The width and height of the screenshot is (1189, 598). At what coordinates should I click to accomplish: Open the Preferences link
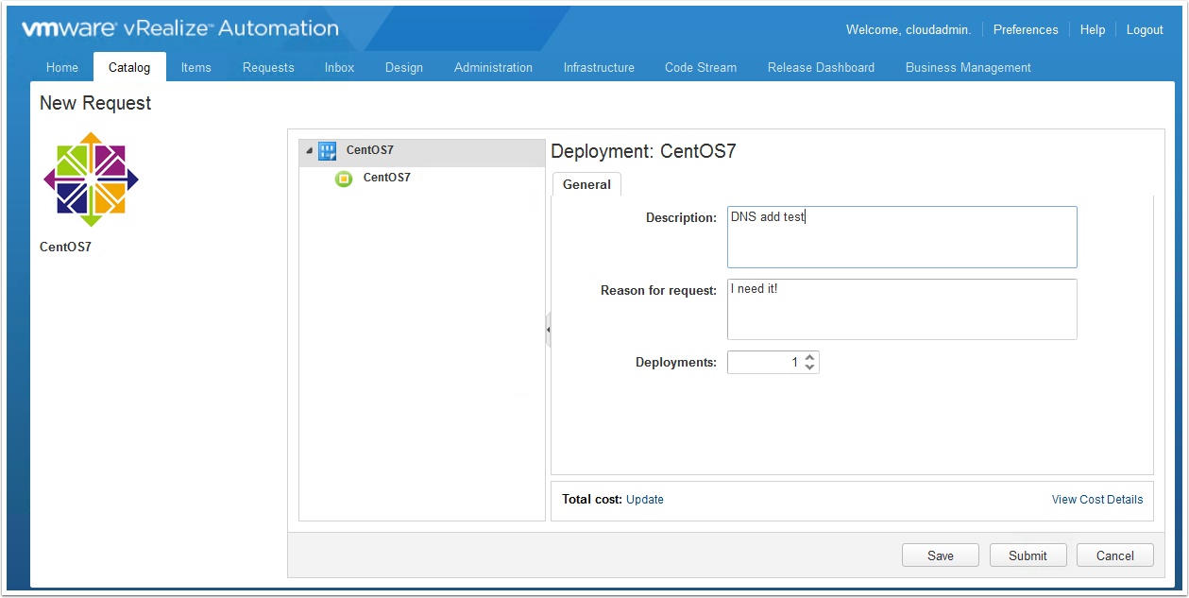[1026, 29]
